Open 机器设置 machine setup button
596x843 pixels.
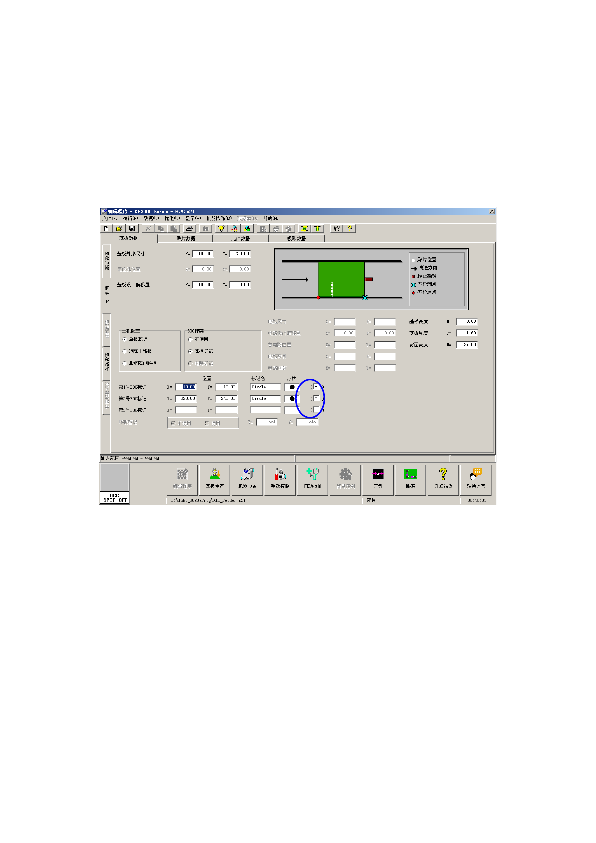(247, 480)
